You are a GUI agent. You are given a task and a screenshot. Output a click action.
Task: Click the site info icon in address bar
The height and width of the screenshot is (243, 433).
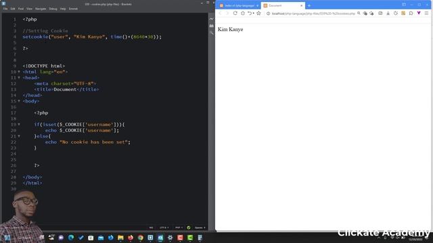[268, 13]
